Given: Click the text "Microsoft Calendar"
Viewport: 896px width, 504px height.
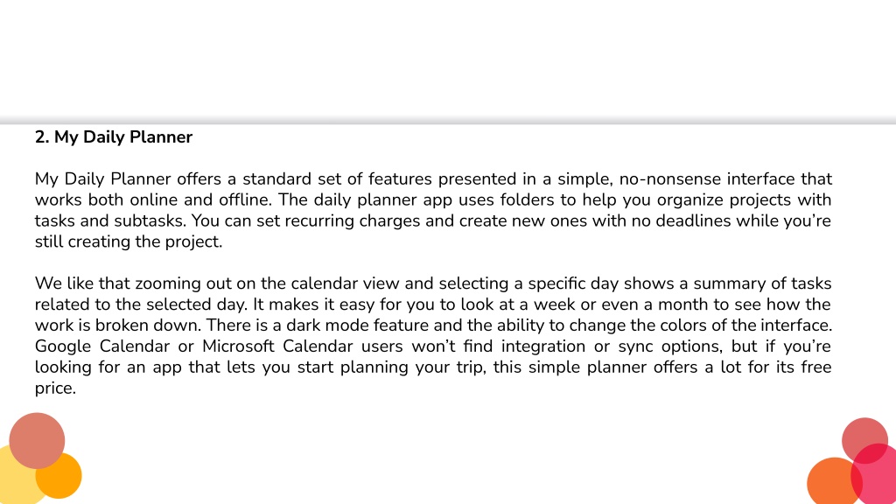Looking at the screenshot, I should [x=277, y=346].
